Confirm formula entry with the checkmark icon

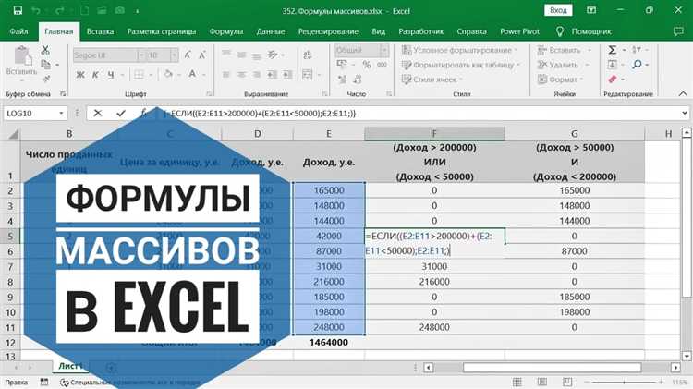121,113
